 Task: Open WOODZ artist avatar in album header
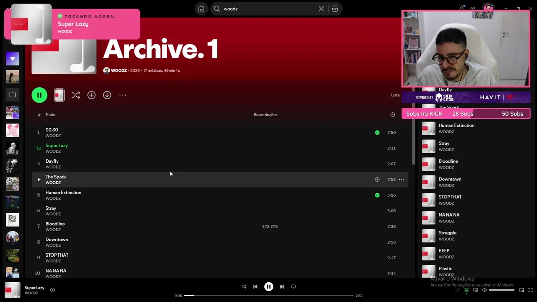click(x=107, y=70)
